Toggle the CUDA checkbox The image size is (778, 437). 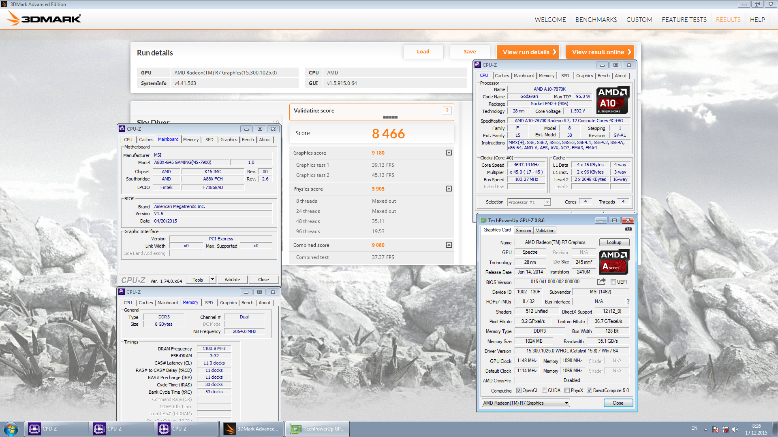[544, 390]
